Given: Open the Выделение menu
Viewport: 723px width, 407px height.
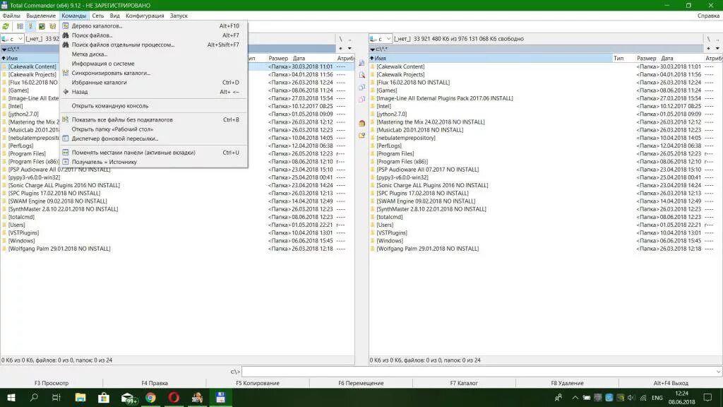Looking at the screenshot, I should point(40,16).
